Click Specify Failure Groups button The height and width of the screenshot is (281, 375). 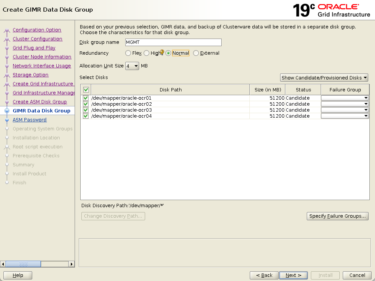pyautogui.click(x=337, y=216)
